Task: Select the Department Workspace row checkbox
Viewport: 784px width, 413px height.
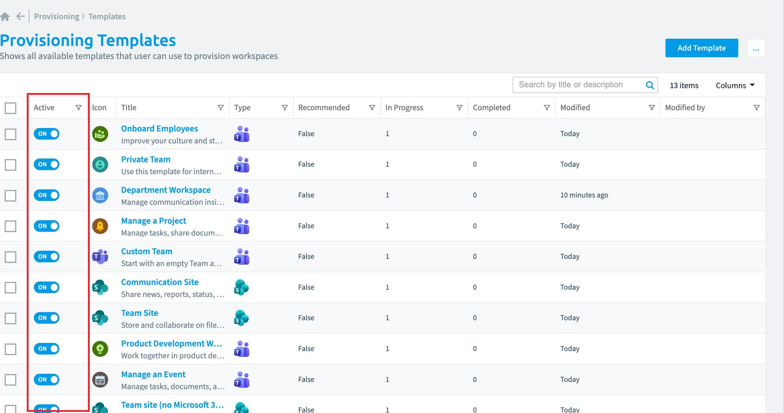Action: pyautogui.click(x=11, y=195)
